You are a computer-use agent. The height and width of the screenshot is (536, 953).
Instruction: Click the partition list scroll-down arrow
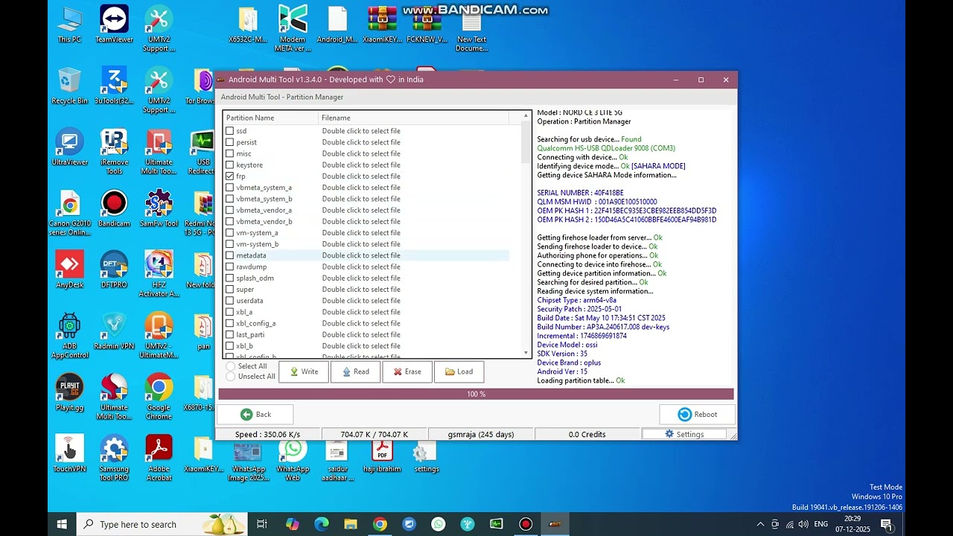pos(526,353)
